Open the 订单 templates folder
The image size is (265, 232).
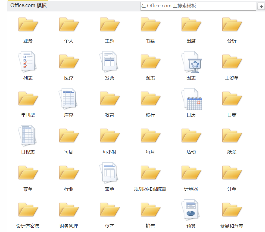point(232,173)
